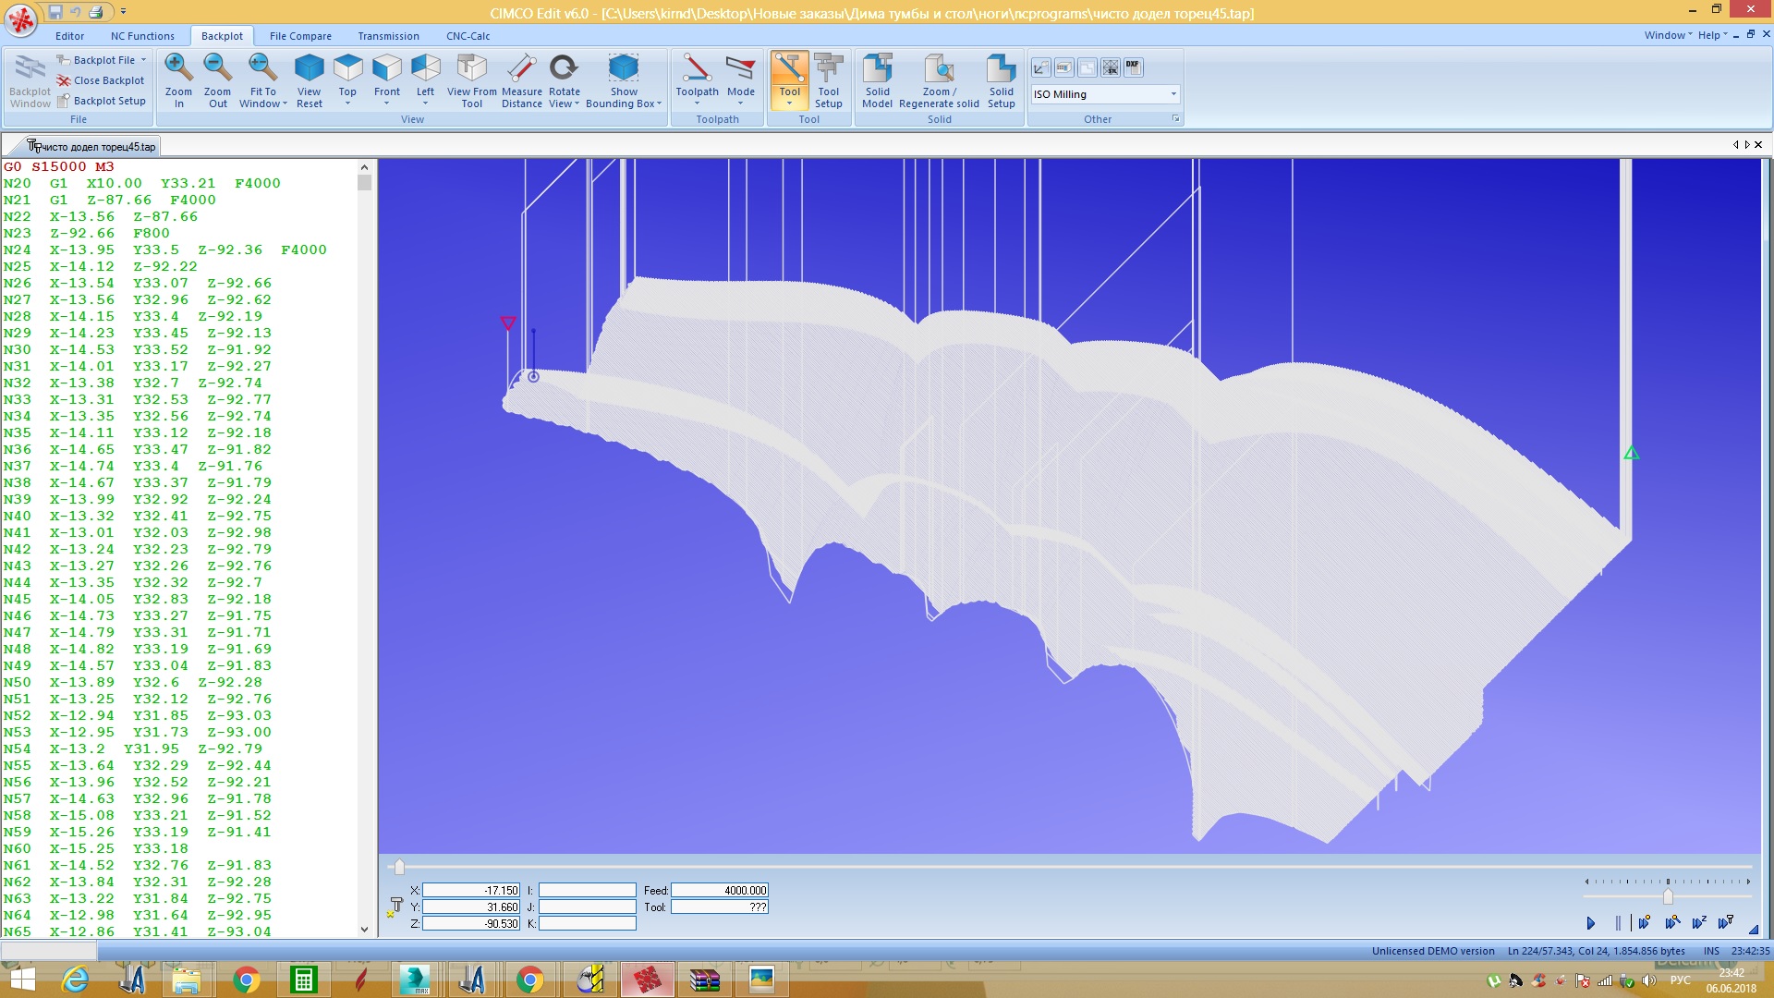Open the File Compare ribbon tab
This screenshot has width=1774, height=998.
300,36
